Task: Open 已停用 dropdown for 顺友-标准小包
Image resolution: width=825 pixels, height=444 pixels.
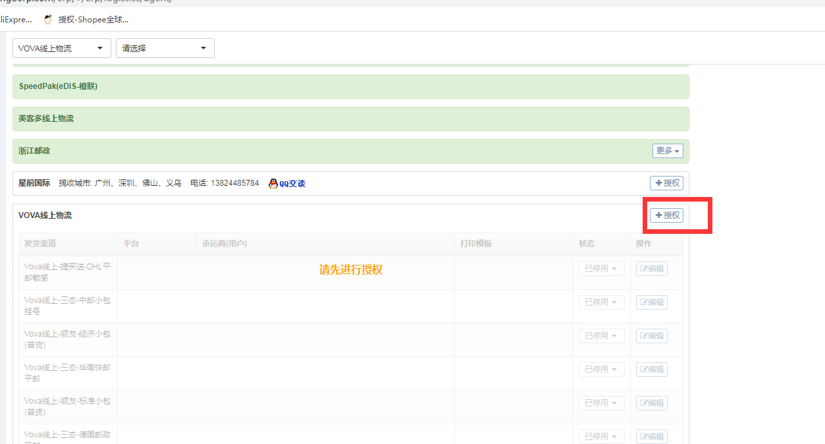Action: coord(602,403)
